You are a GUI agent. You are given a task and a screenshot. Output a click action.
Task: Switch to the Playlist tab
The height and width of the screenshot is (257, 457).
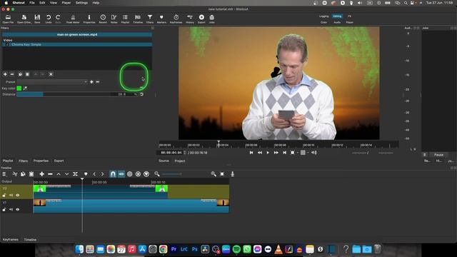coord(8,161)
